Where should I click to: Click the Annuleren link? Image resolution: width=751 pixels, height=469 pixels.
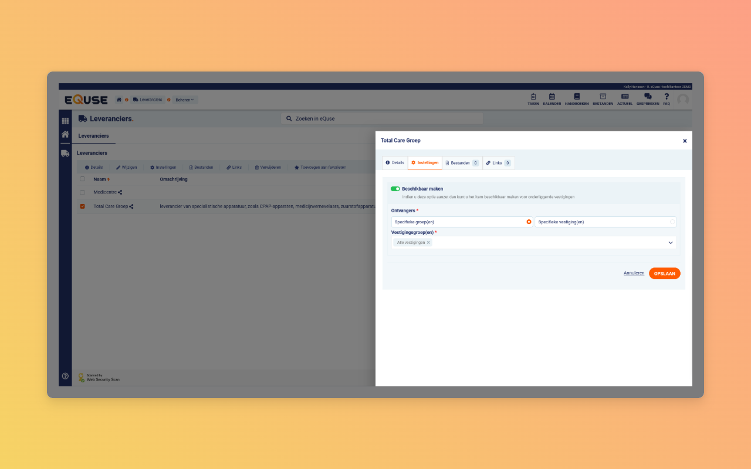634,273
